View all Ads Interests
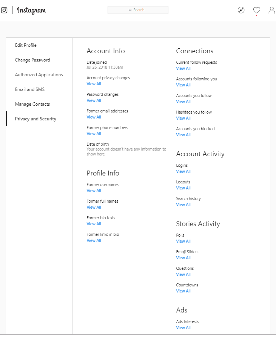 (183, 328)
